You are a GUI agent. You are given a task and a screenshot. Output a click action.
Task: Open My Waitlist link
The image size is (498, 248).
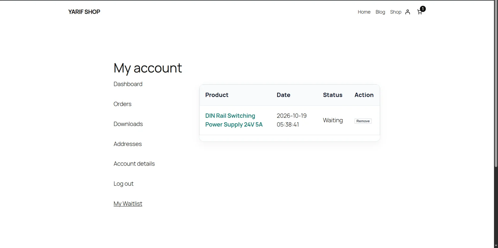coord(128,204)
